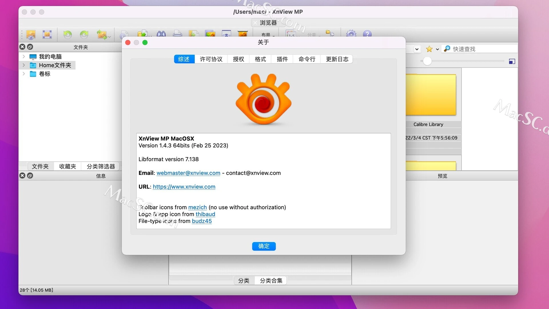Click the export image toolbar icon
This screenshot has height=309, width=549.
[x=194, y=34]
